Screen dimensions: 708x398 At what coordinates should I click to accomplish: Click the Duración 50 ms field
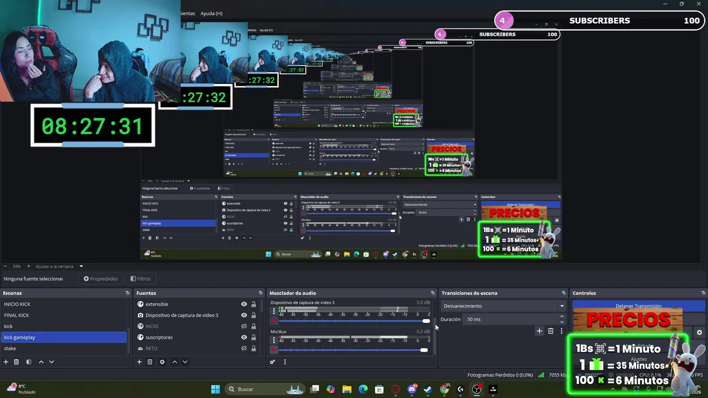[x=511, y=320]
